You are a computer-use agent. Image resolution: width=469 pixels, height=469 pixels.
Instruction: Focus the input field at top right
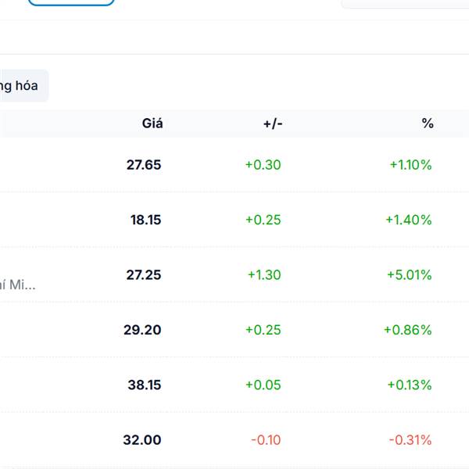pyautogui.click(x=405, y=3)
